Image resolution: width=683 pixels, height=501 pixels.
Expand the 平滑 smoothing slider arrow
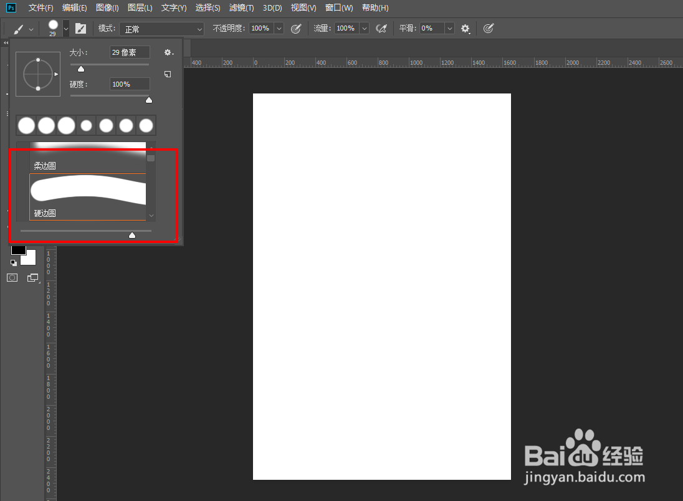[449, 29]
